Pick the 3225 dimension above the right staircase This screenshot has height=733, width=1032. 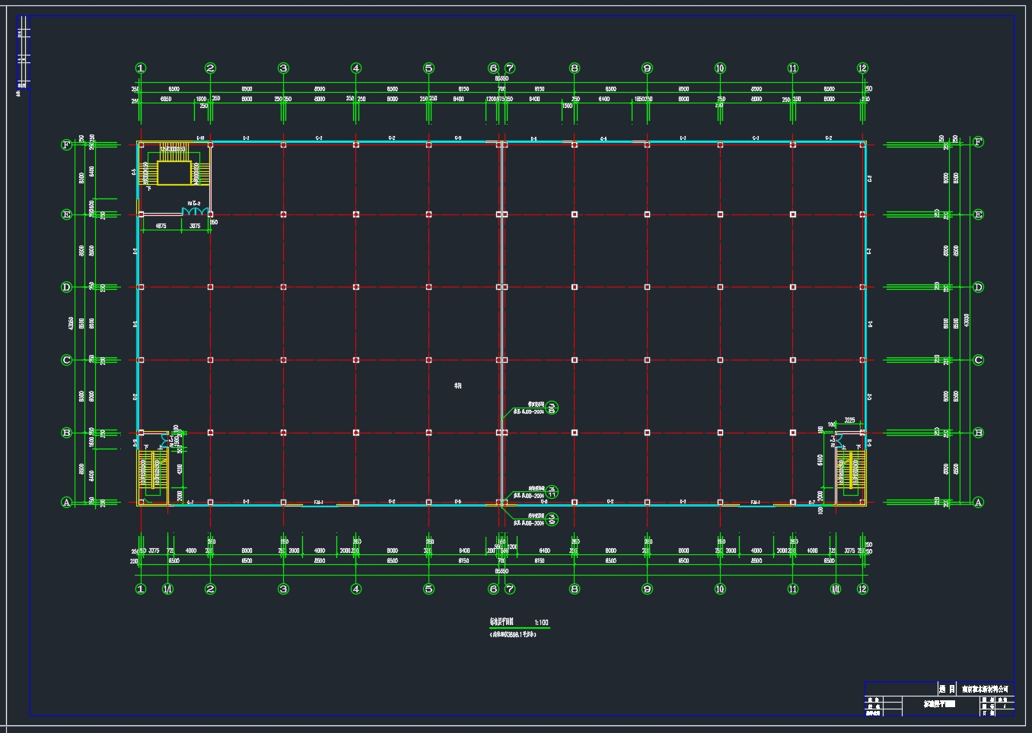pos(849,420)
